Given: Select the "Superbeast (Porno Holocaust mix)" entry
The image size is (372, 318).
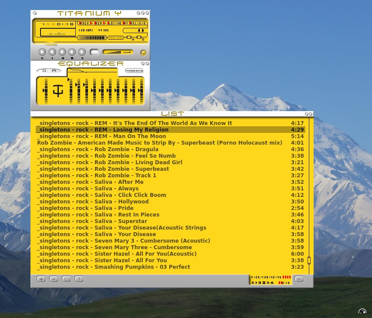Looking at the screenshot, I should [170, 142].
